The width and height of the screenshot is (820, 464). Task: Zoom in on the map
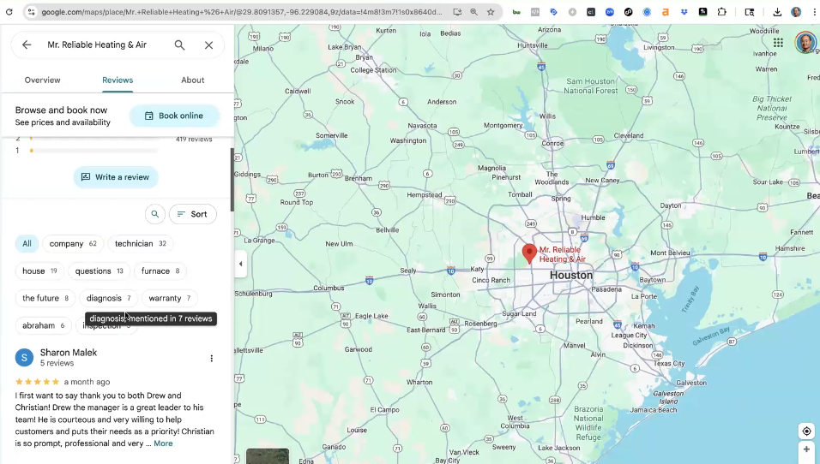coord(805,450)
